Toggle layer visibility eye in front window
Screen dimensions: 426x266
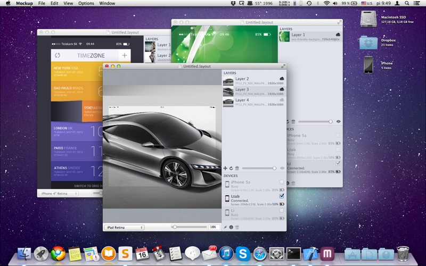(x=282, y=168)
